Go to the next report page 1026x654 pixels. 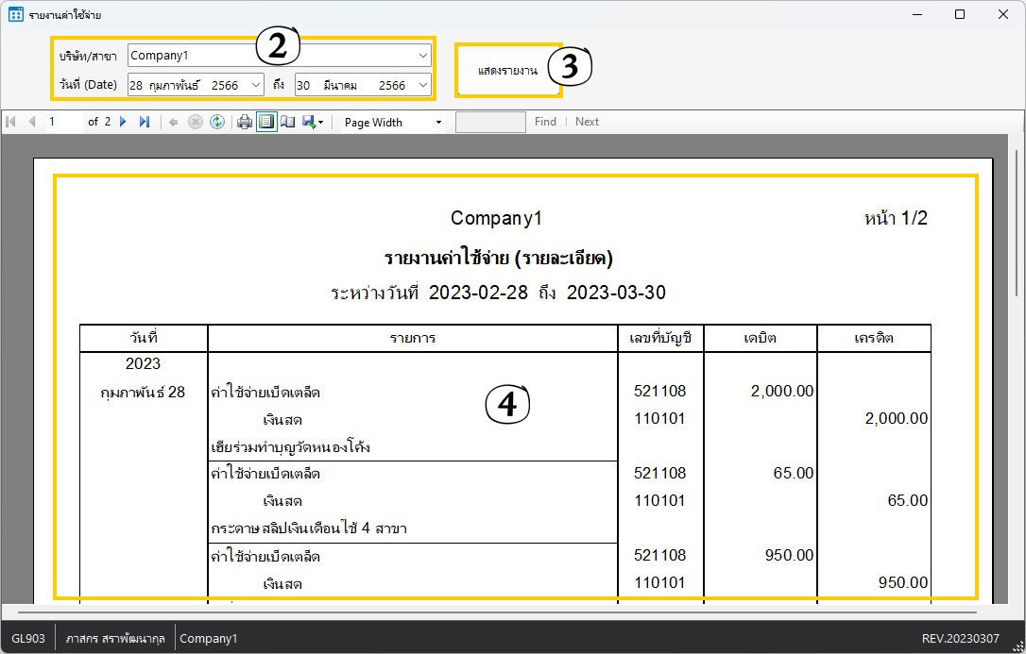coord(123,122)
